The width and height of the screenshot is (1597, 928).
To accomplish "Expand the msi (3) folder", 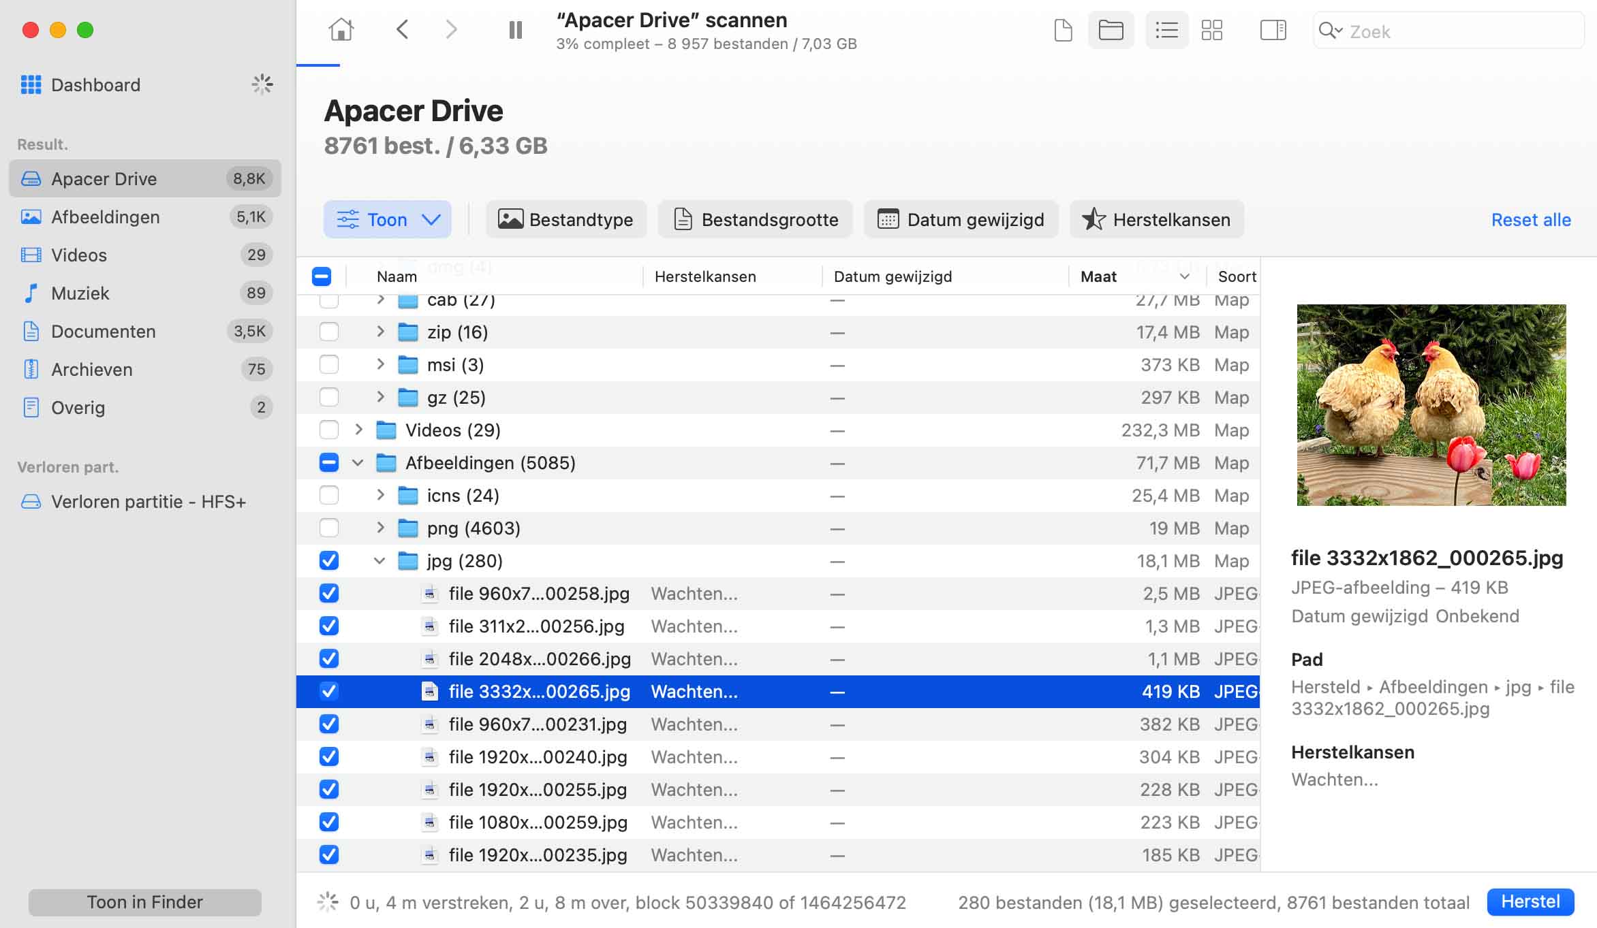I will click(380, 364).
